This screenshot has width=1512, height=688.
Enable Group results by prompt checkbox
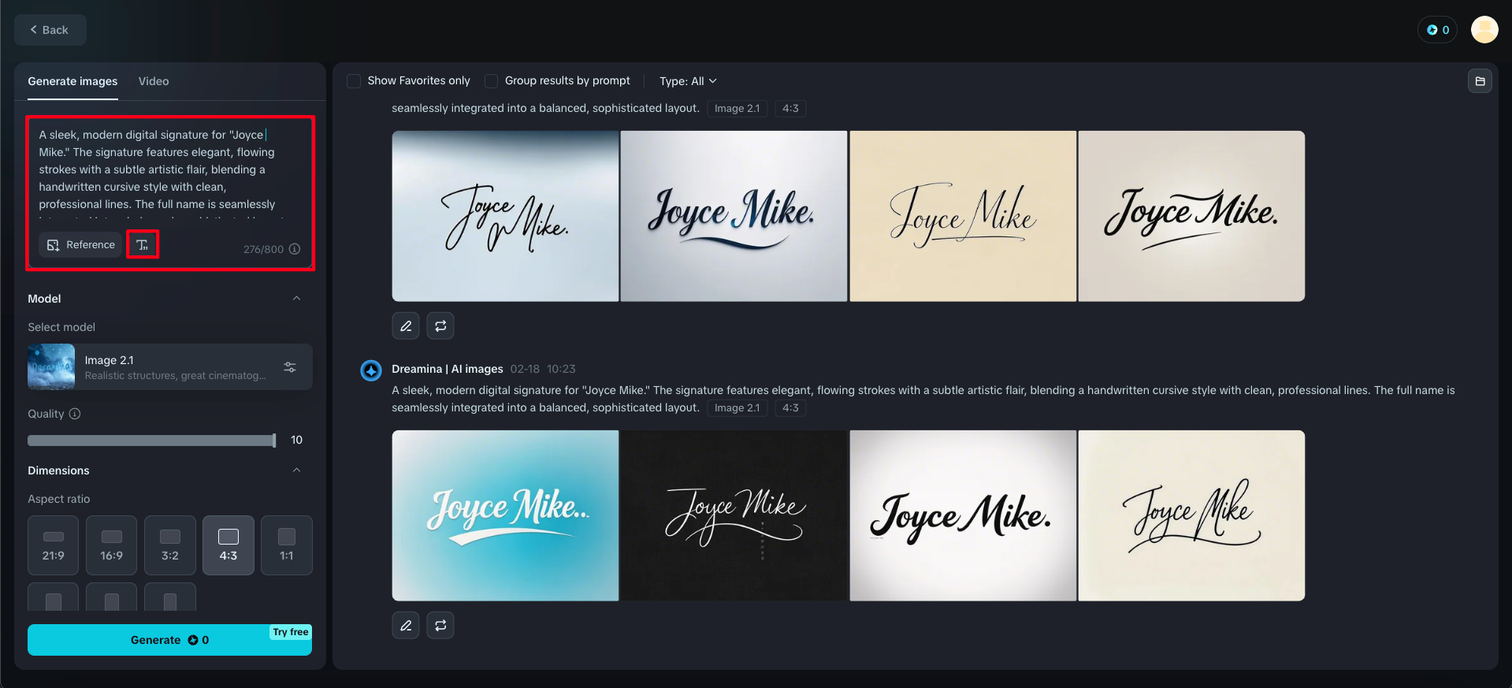click(492, 81)
